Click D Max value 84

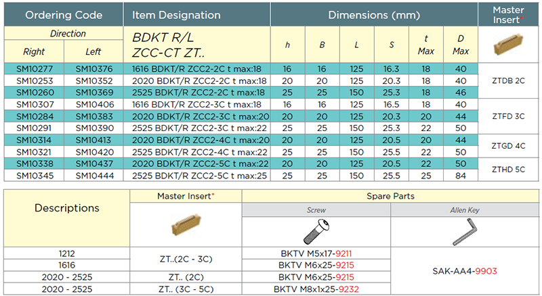[461, 176]
